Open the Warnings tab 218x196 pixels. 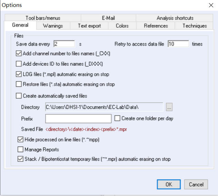[x=53, y=26]
